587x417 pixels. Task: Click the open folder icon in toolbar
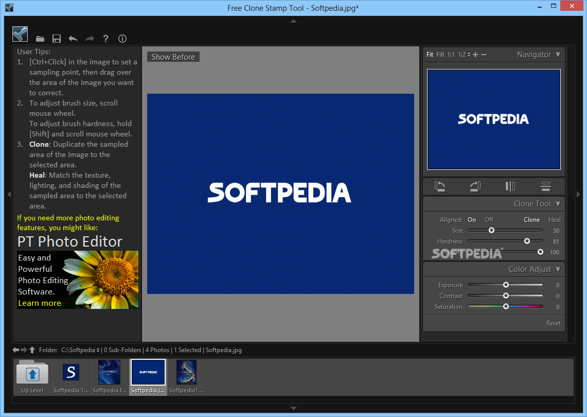pos(40,39)
